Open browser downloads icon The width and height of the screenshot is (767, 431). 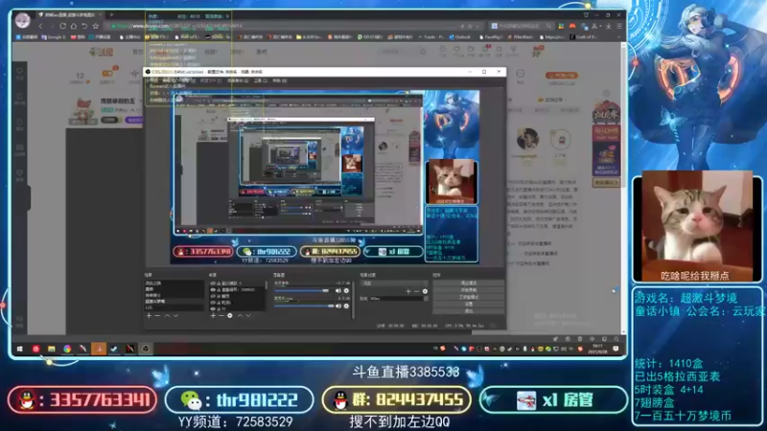608,26
